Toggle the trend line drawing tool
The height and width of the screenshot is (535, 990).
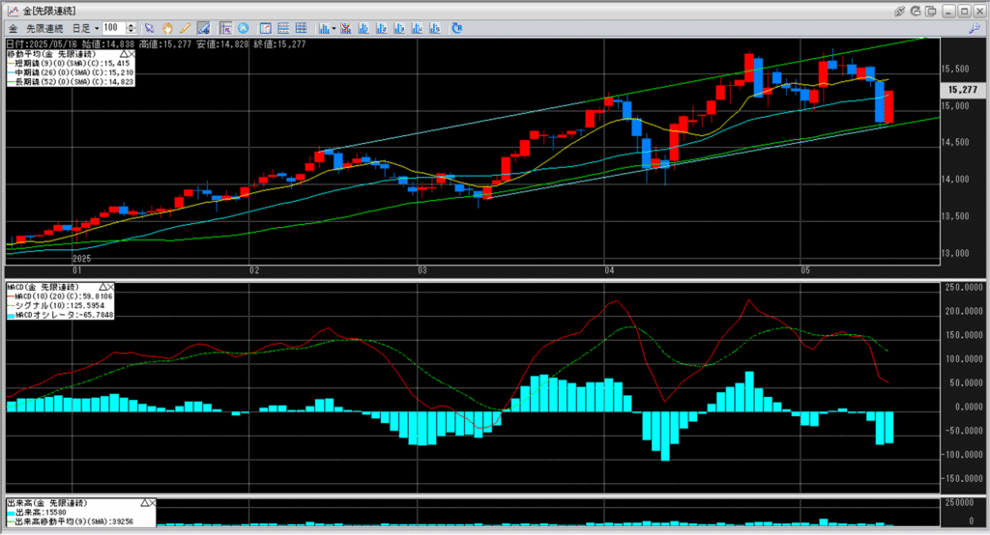204,28
